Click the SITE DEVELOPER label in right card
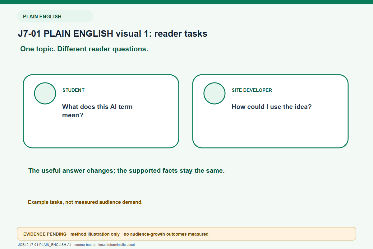Screen dimensions: 373x249 click(252, 90)
